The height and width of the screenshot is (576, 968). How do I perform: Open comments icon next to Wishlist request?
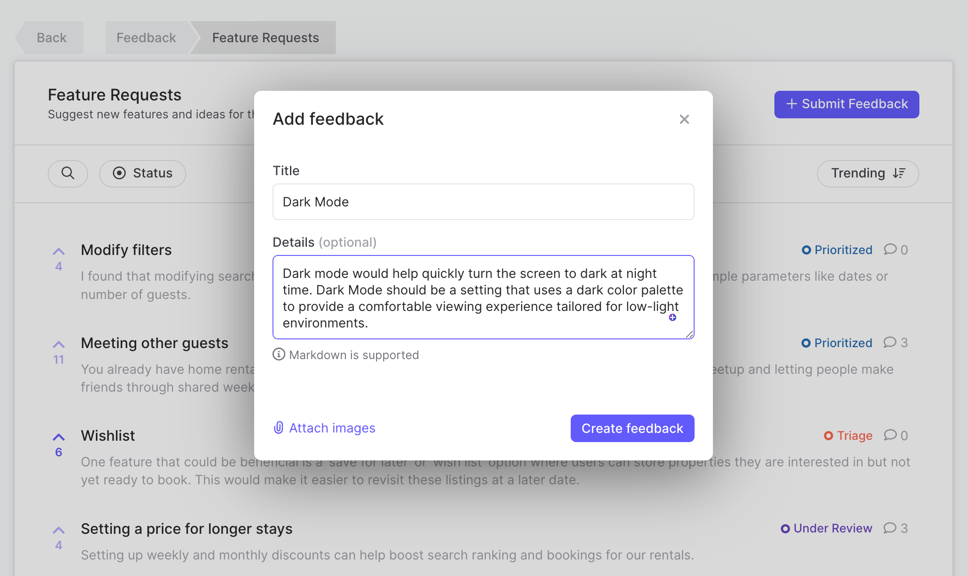click(890, 435)
